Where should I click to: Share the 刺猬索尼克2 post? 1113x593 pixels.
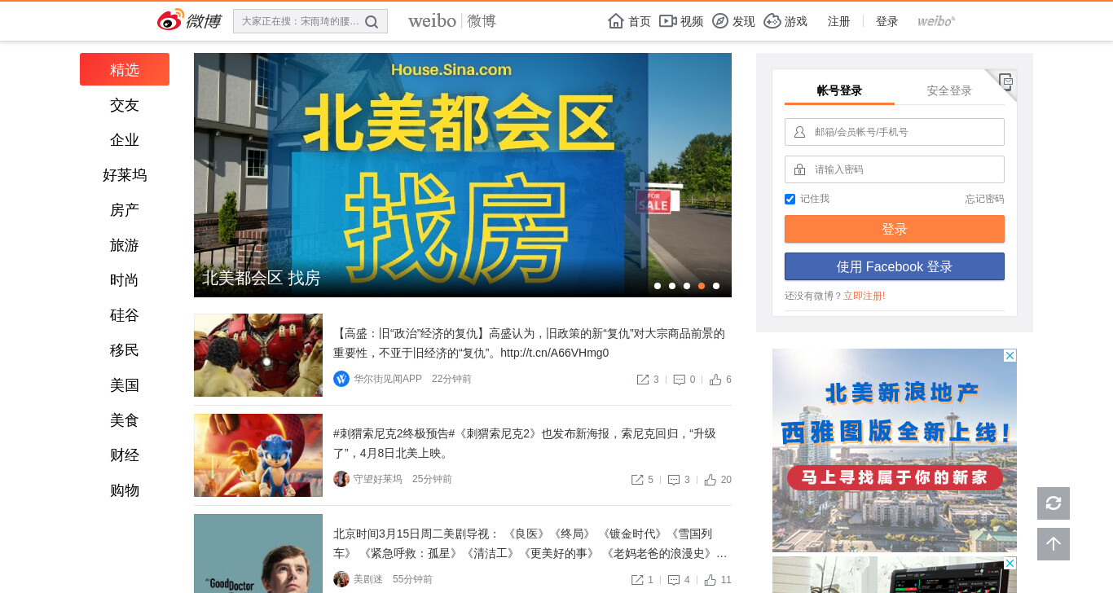pyautogui.click(x=637, y=480)
